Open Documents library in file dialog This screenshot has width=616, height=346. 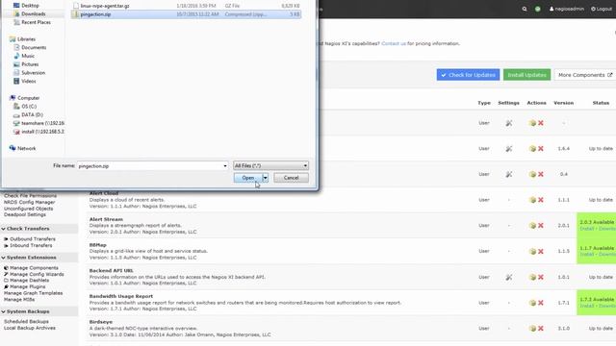coord(34,47)
